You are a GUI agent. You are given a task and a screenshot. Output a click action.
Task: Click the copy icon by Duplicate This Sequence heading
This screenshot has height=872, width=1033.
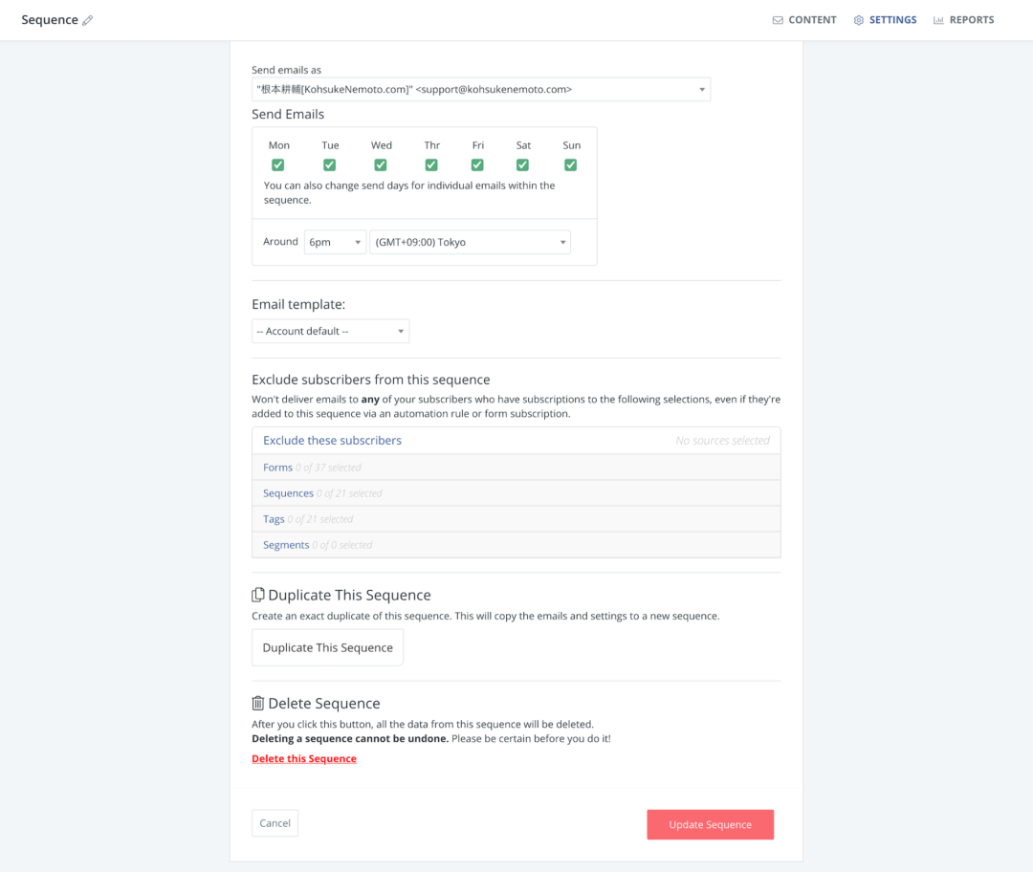(x=258, y=595)
